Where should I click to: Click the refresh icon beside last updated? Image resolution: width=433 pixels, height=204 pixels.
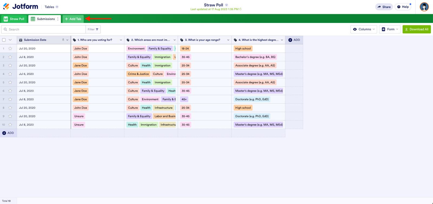point(240,9)
